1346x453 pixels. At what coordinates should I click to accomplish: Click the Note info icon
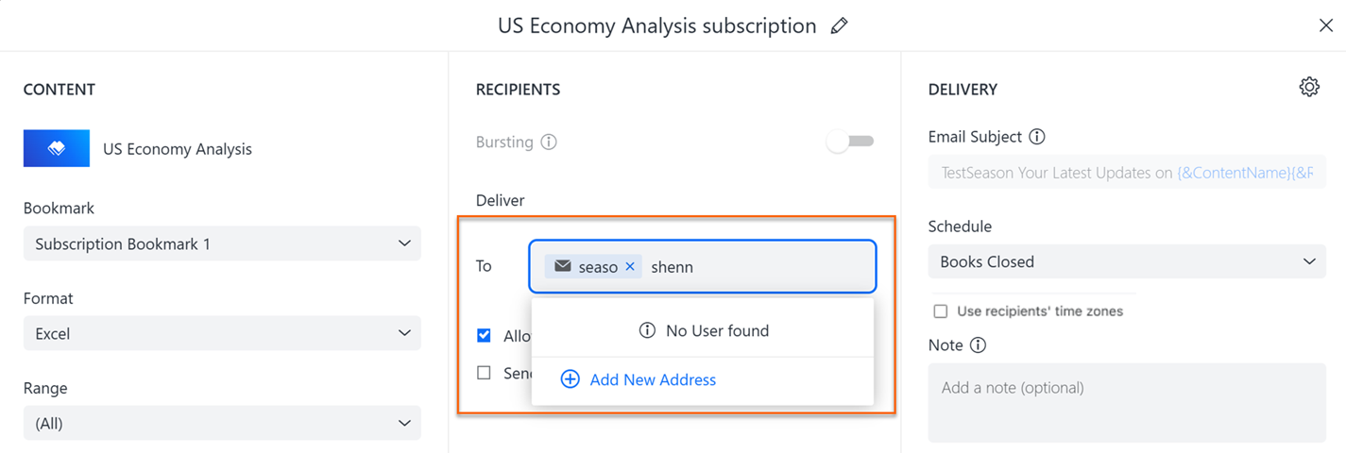[979, 345]
